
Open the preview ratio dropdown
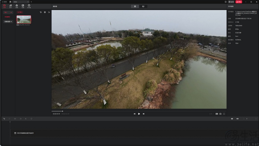pyautogui.click(x=211, y=114)
